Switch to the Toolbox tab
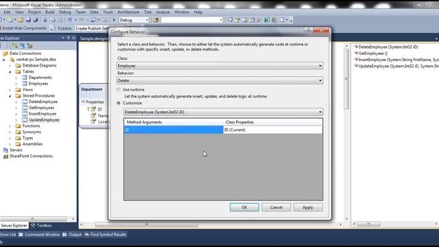The height and width of the screenshot is (247, 439). (x=41, y=226)
